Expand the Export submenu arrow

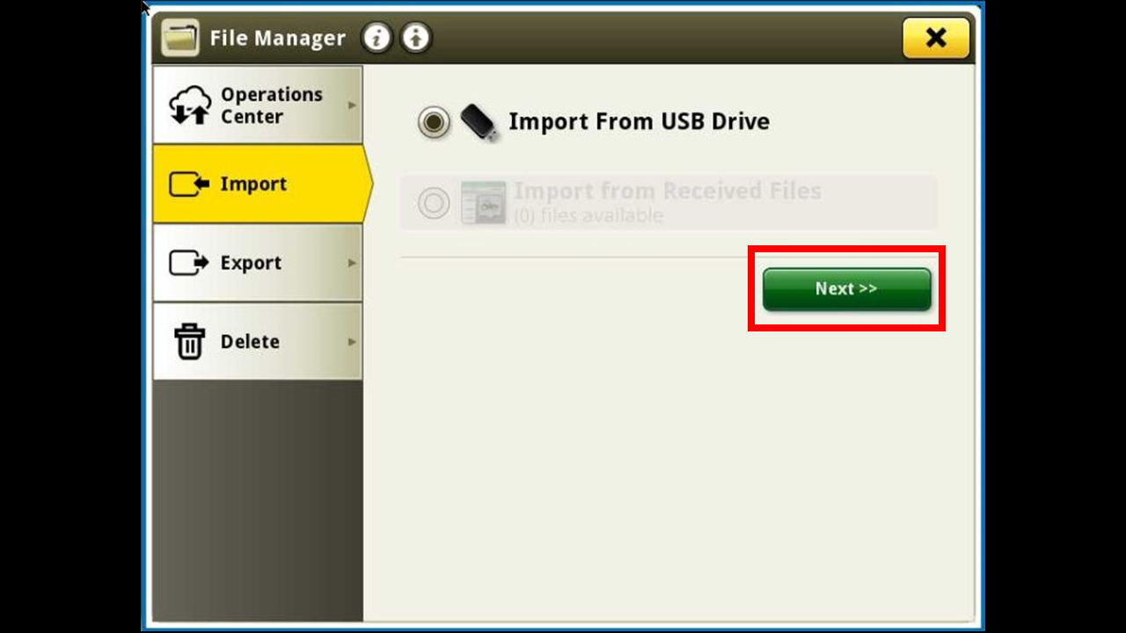[352, 263]
